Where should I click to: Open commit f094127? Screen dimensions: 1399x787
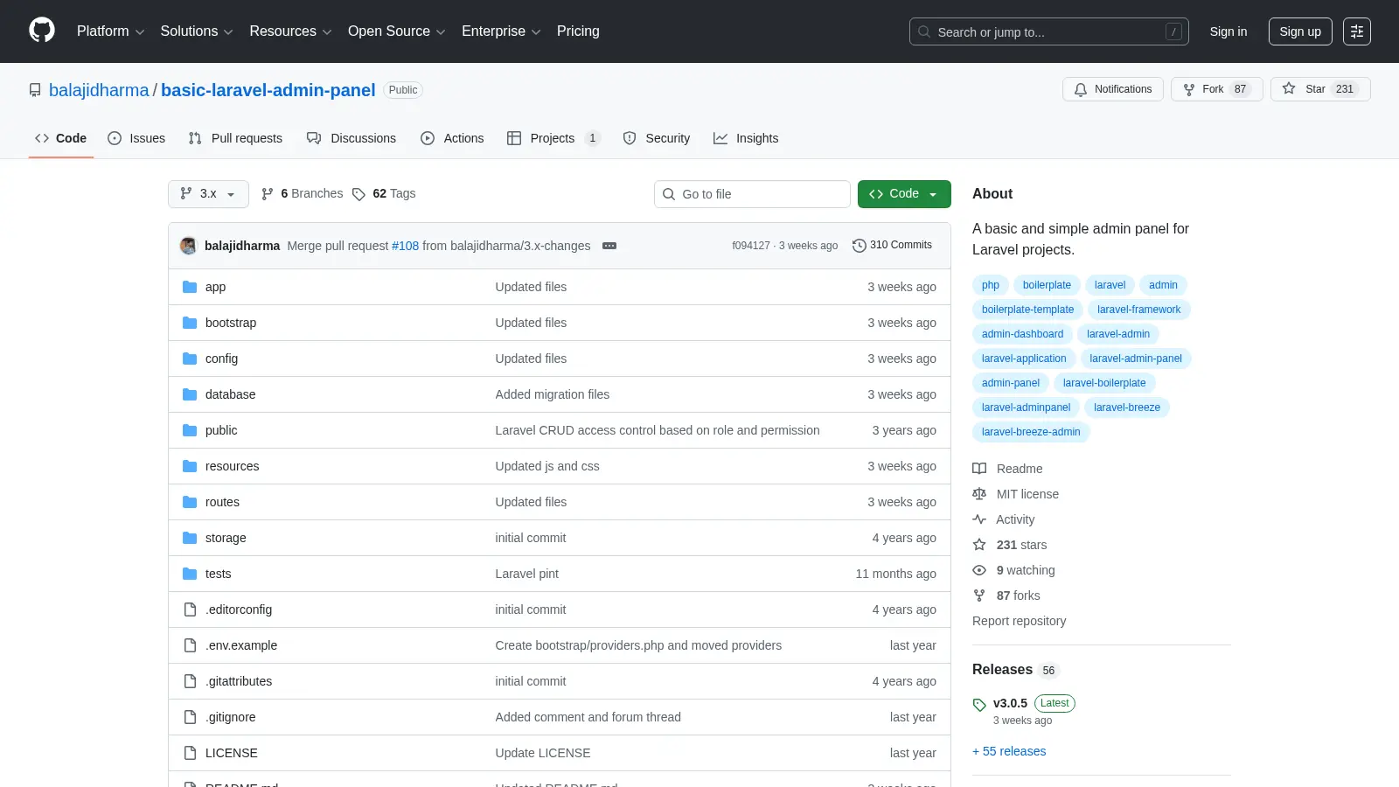click(x=751, y=246)
